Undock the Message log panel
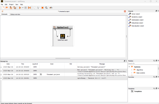This screenshot has height=104, width=159. 125,61
